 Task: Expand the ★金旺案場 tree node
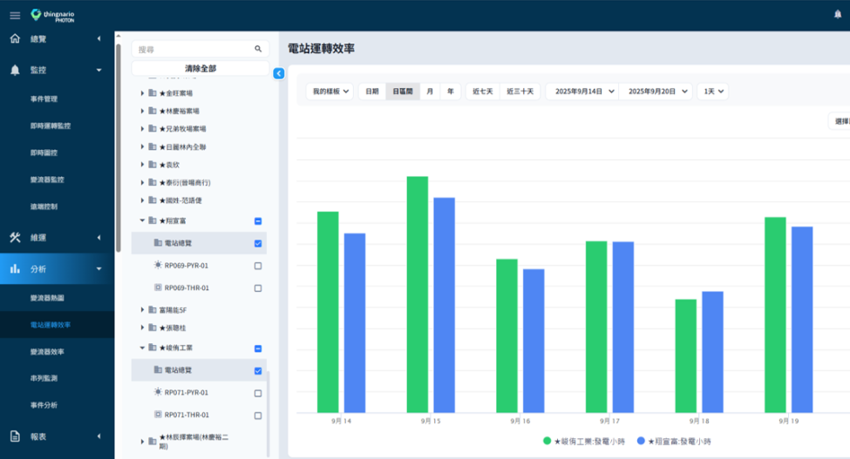tap(143, 91)
